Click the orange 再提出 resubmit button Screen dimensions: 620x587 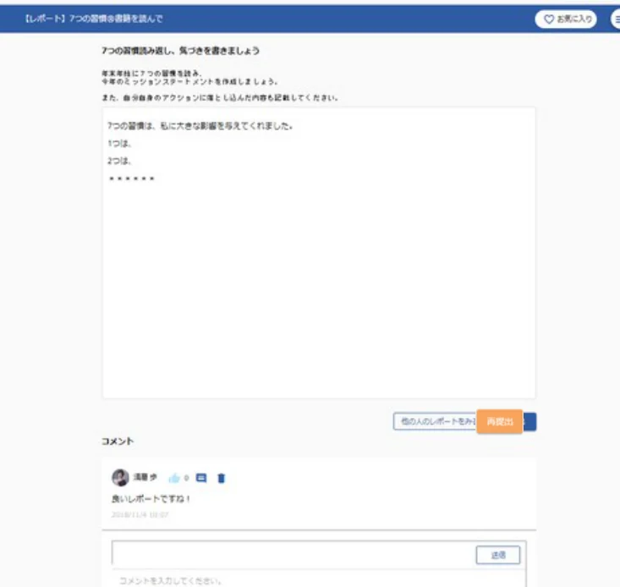[499, 421]
